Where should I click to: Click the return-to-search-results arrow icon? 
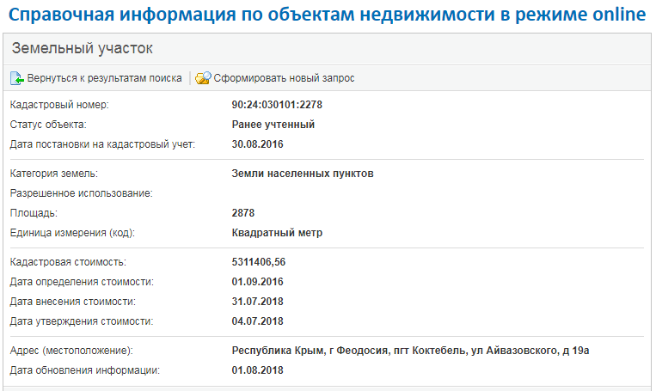17,78
